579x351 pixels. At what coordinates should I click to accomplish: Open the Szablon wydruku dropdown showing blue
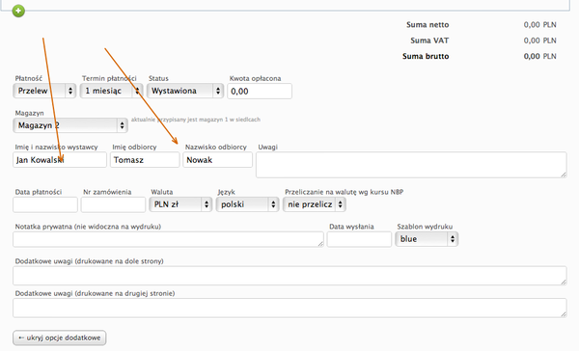pos(427,239)
